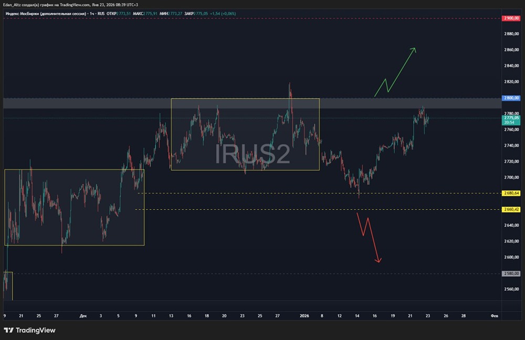Click the Фев month label on time axis
This screenshot has height=340, width=525.
click(x=494, y=316)
